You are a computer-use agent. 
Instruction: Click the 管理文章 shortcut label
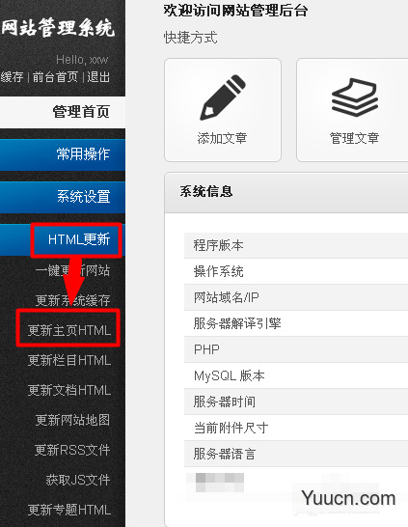354,138
